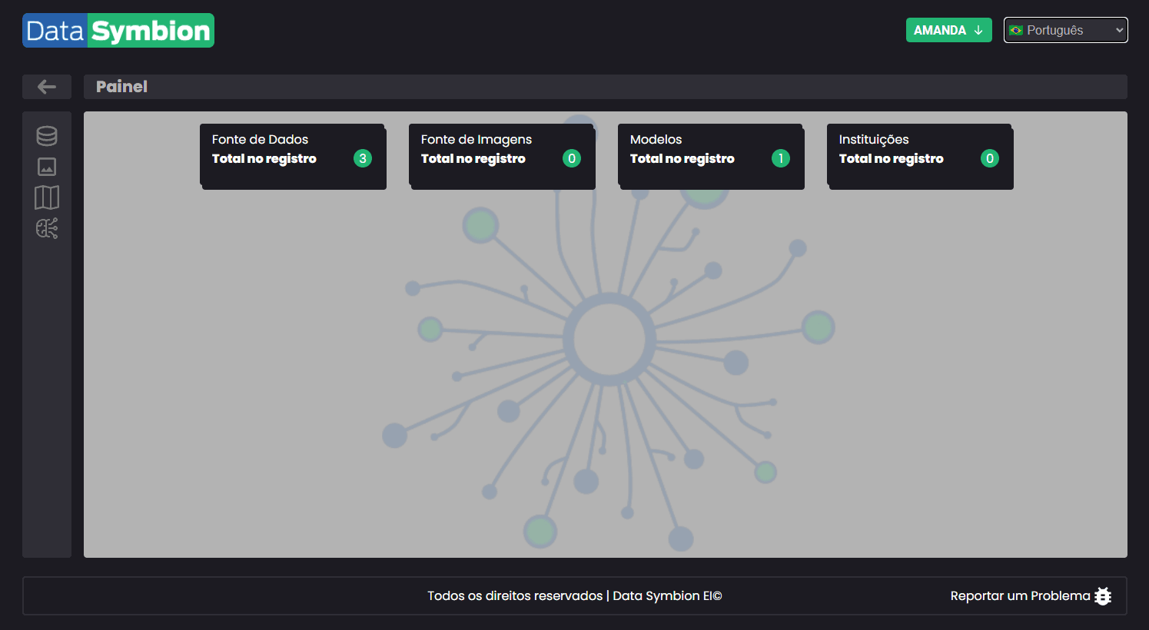Expand the AMANDA user menu
1149x630 pixels.
pyautogui.click(x=948, y=30)
